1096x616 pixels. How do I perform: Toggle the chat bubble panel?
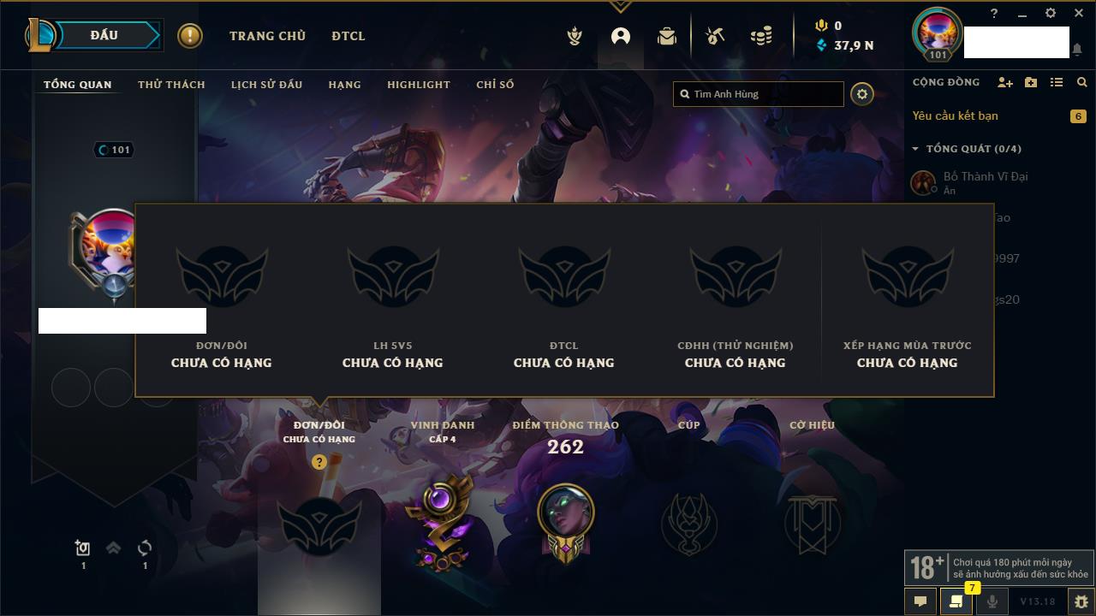pos(920,601)
